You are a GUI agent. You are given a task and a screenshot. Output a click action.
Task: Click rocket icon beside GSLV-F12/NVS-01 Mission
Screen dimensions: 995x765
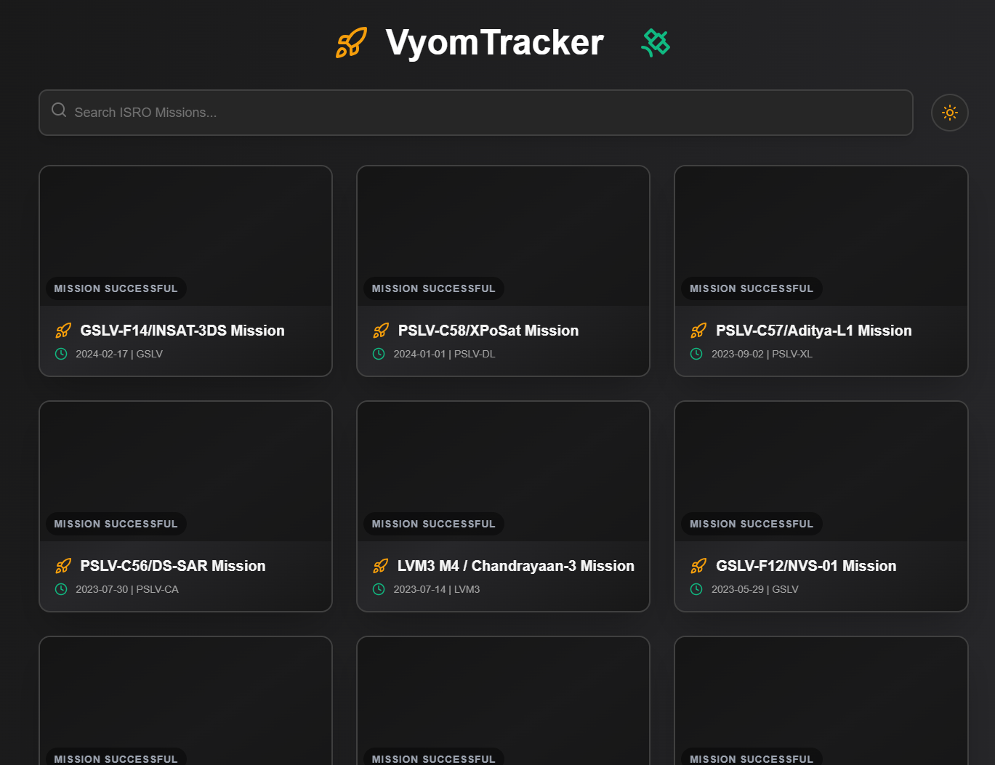698,566
